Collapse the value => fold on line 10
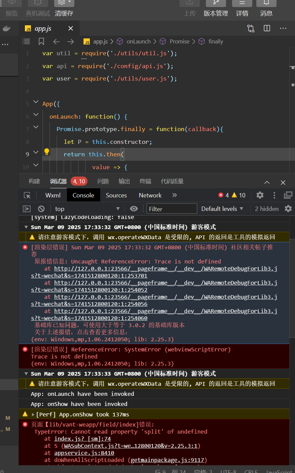 [x=36, y=165]
